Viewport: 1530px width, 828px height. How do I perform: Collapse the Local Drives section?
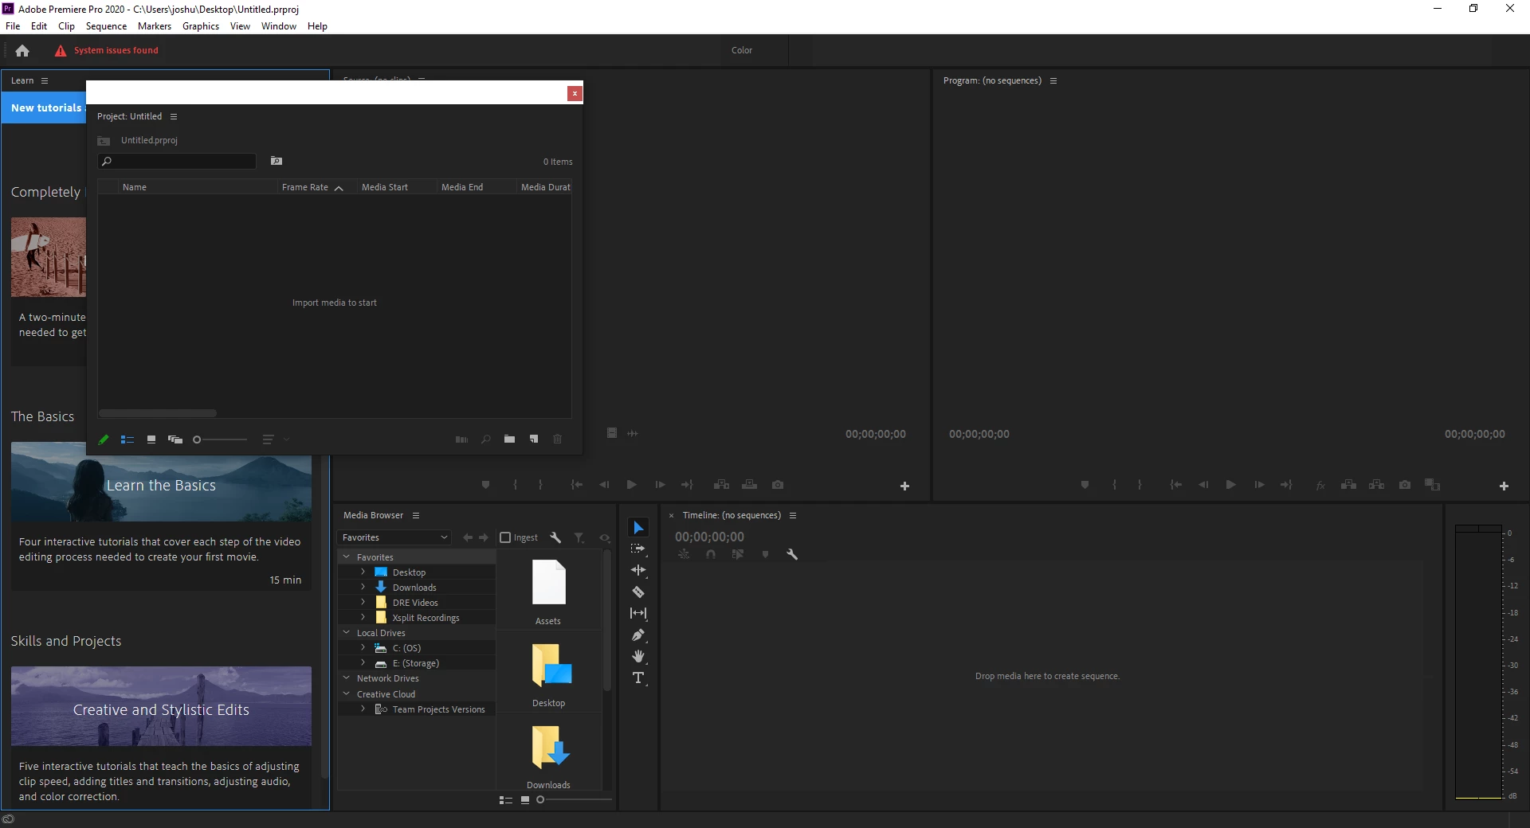(x=347, y=633)
